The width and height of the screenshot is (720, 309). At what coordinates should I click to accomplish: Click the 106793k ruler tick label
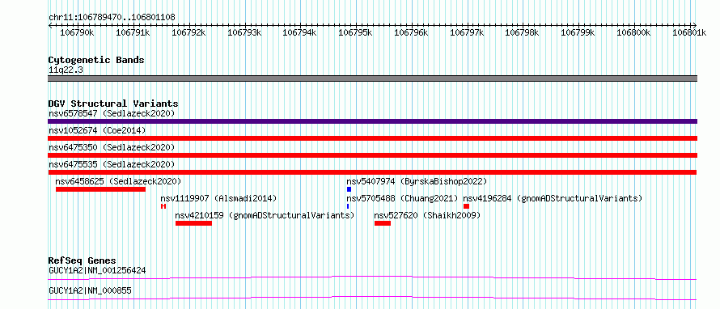click(x=244, y=32)
